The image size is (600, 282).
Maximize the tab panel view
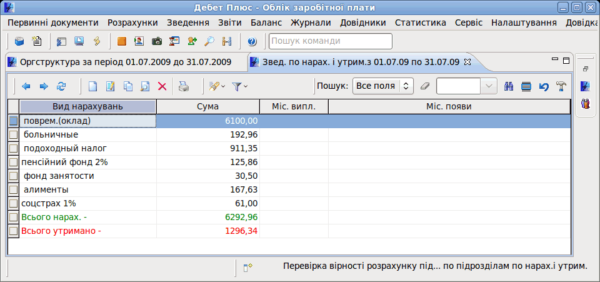(x=566, y=61)
